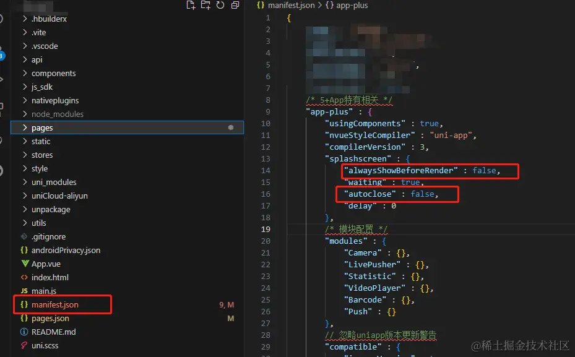Click the "compilerVersion" key on line 12

pyautogui.click(x=365, y=147)
